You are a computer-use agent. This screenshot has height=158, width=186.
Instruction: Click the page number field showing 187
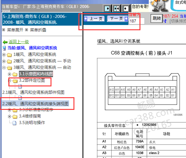point(137,21)
